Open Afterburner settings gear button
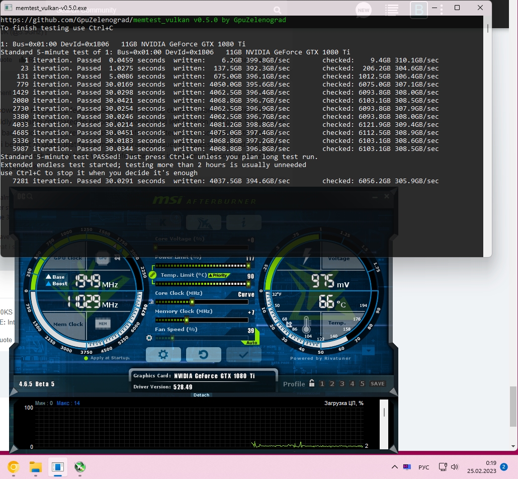 pos(163,355)
